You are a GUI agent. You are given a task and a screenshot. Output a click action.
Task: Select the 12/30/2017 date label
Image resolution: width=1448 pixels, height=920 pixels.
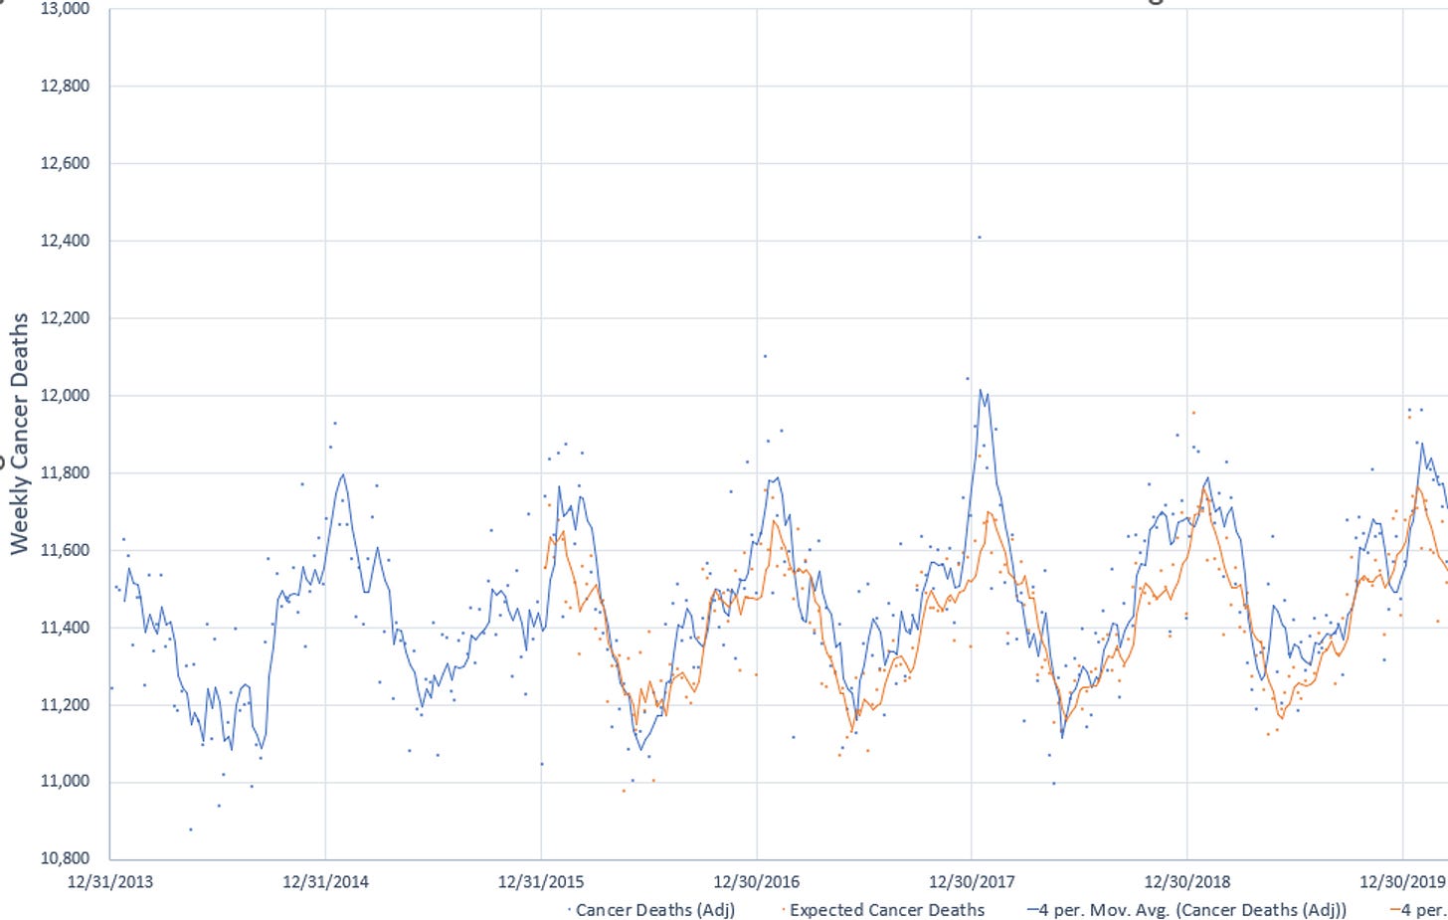972,882
